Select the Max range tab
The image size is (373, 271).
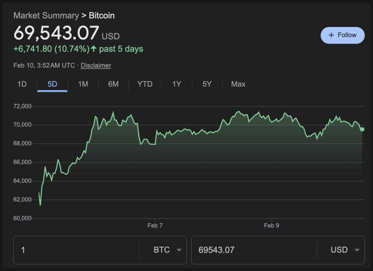point(238,84)
